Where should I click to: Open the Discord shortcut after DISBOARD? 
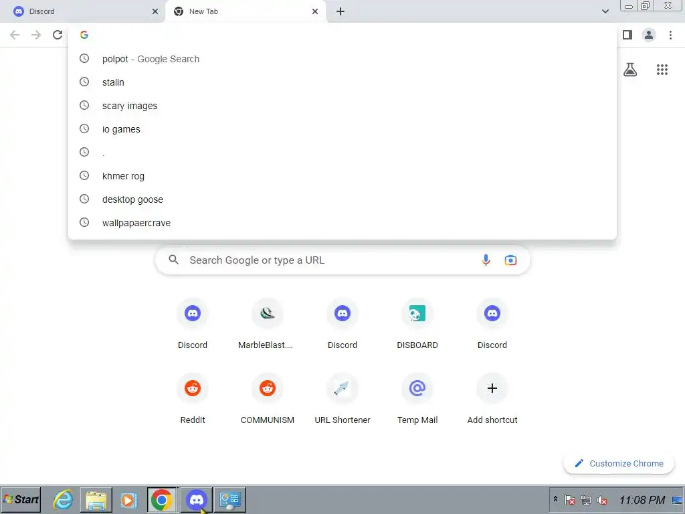(x=492, y=324)
